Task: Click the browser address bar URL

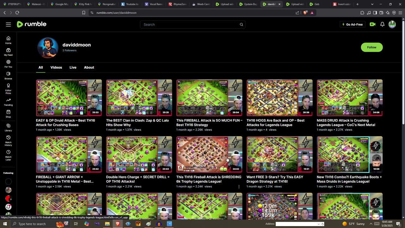Action: point(116,13)
